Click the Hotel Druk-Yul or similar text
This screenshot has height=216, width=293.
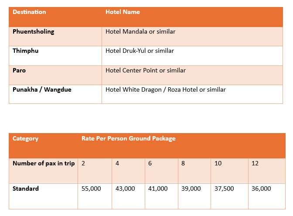coord(140,51)
